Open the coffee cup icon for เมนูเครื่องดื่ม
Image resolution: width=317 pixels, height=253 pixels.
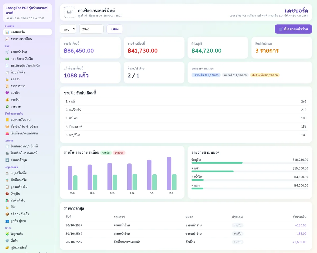(7, 173)
